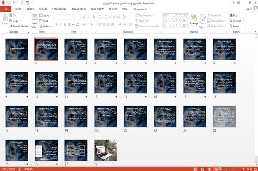The width and height of the screenshot is (258, 171).
Task: Expand the Copy dropdown arrow
Action: (21, 21)
